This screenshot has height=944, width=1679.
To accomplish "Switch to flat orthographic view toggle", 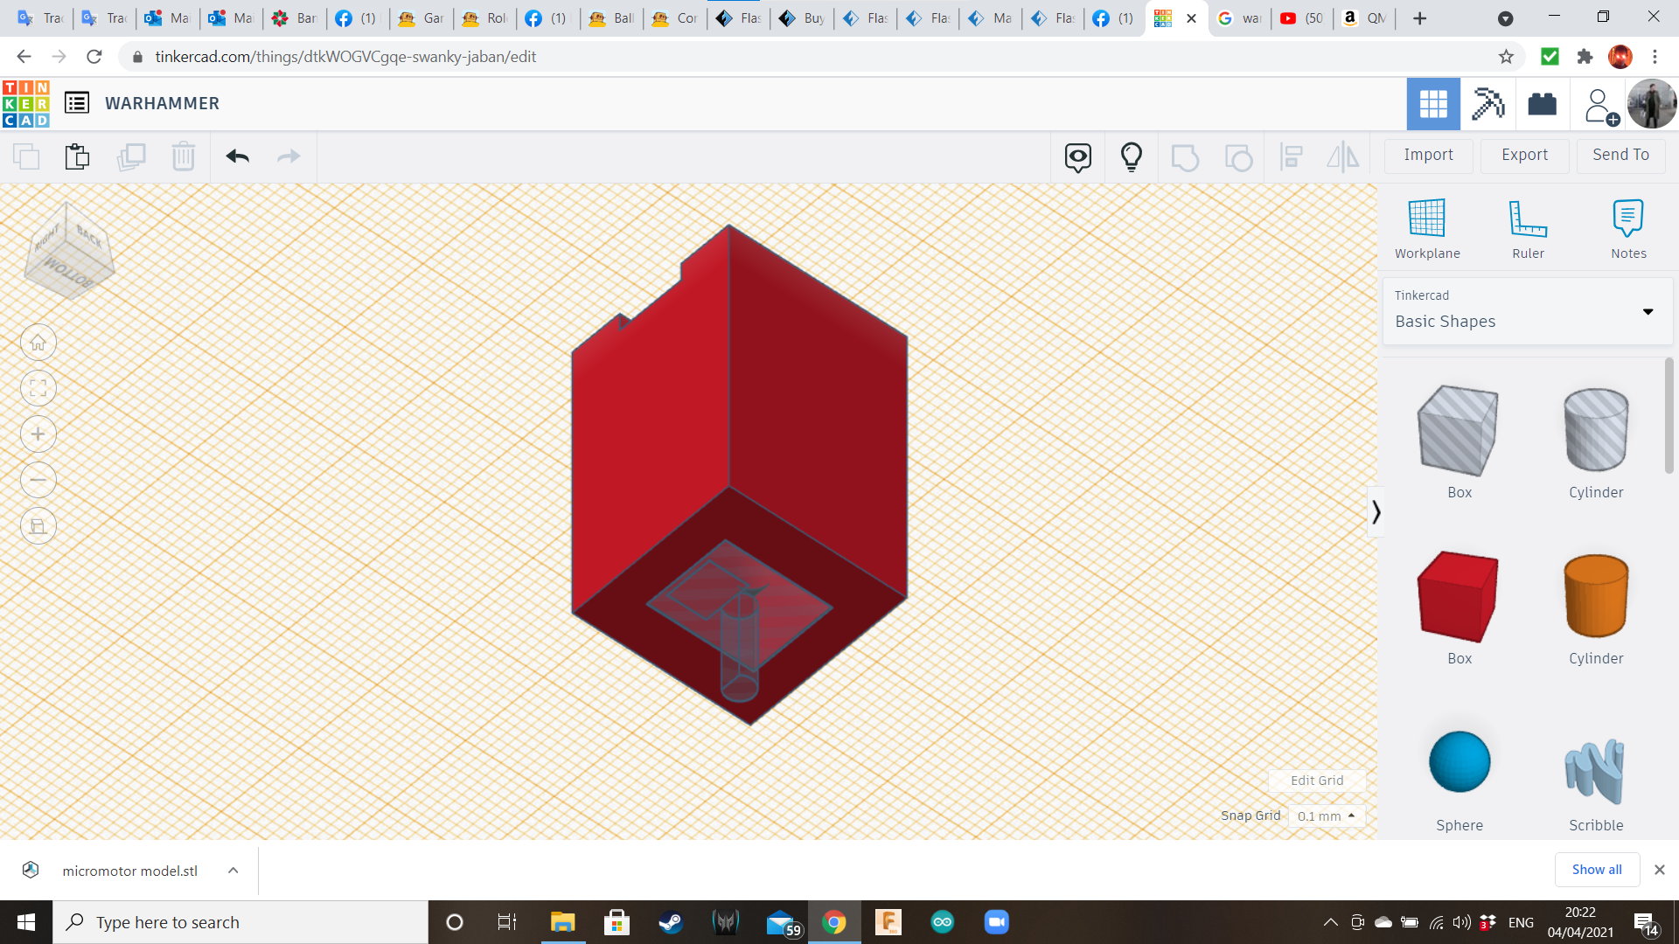I will 38,526.
